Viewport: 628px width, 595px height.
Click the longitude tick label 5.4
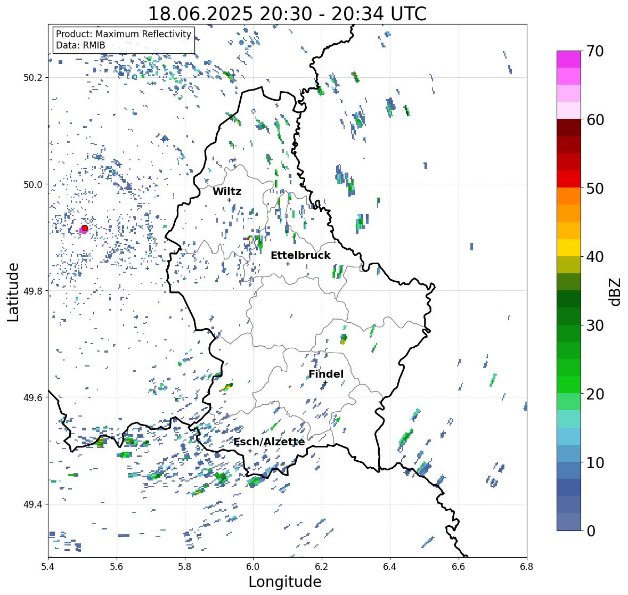(x=48, y=567)
